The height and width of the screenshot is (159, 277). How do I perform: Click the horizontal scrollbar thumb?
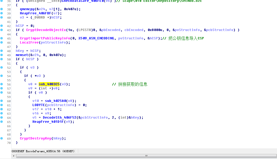(146, 156)
